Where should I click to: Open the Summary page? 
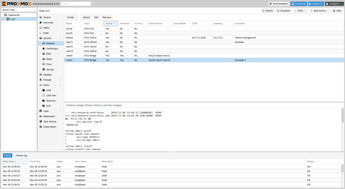click(x=48, y=23)
